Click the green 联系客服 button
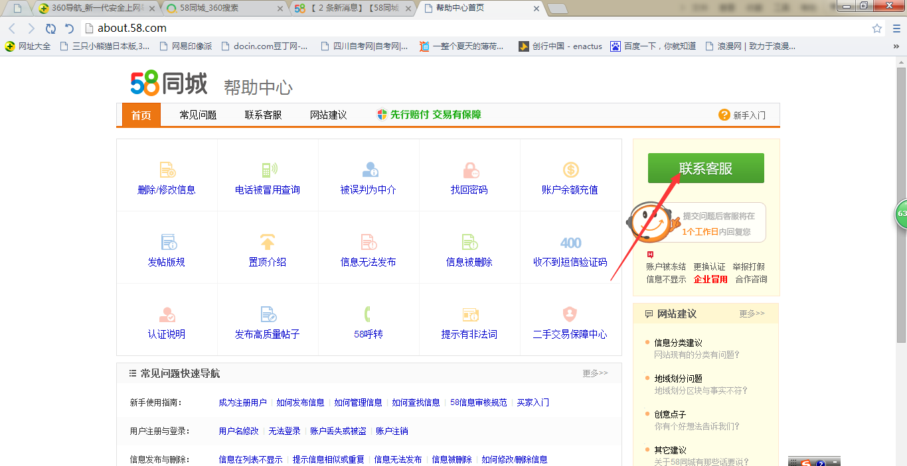Viewport: 907px width, 466px height. (x=706, y=168)
